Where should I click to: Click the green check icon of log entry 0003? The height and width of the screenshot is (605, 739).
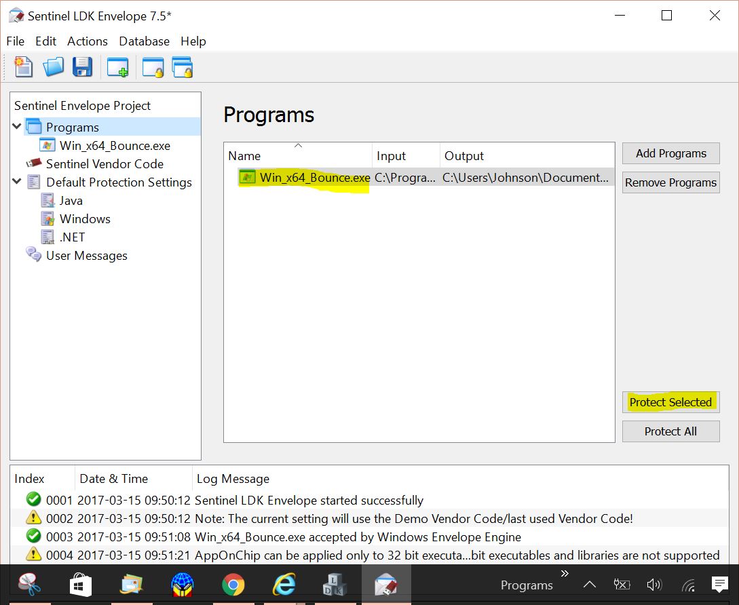pos(33,536)
